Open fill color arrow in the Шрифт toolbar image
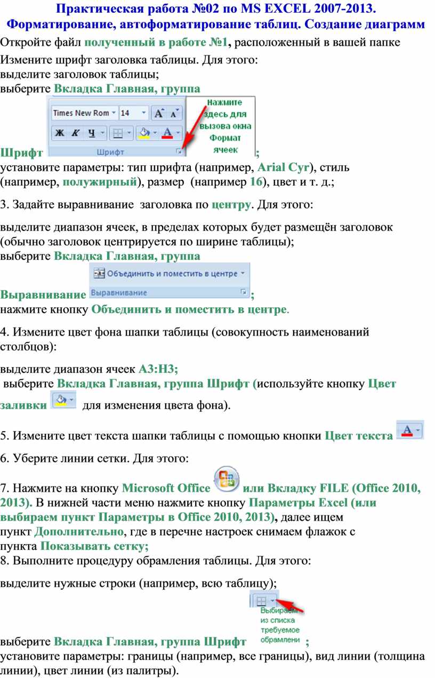435x678 pixels. click(155, 132)
